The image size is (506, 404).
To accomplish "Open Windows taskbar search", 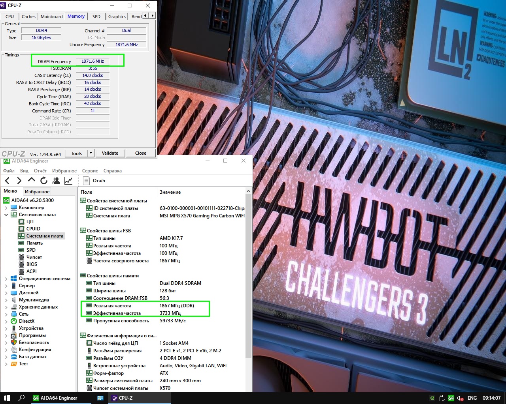I will 22,398.
